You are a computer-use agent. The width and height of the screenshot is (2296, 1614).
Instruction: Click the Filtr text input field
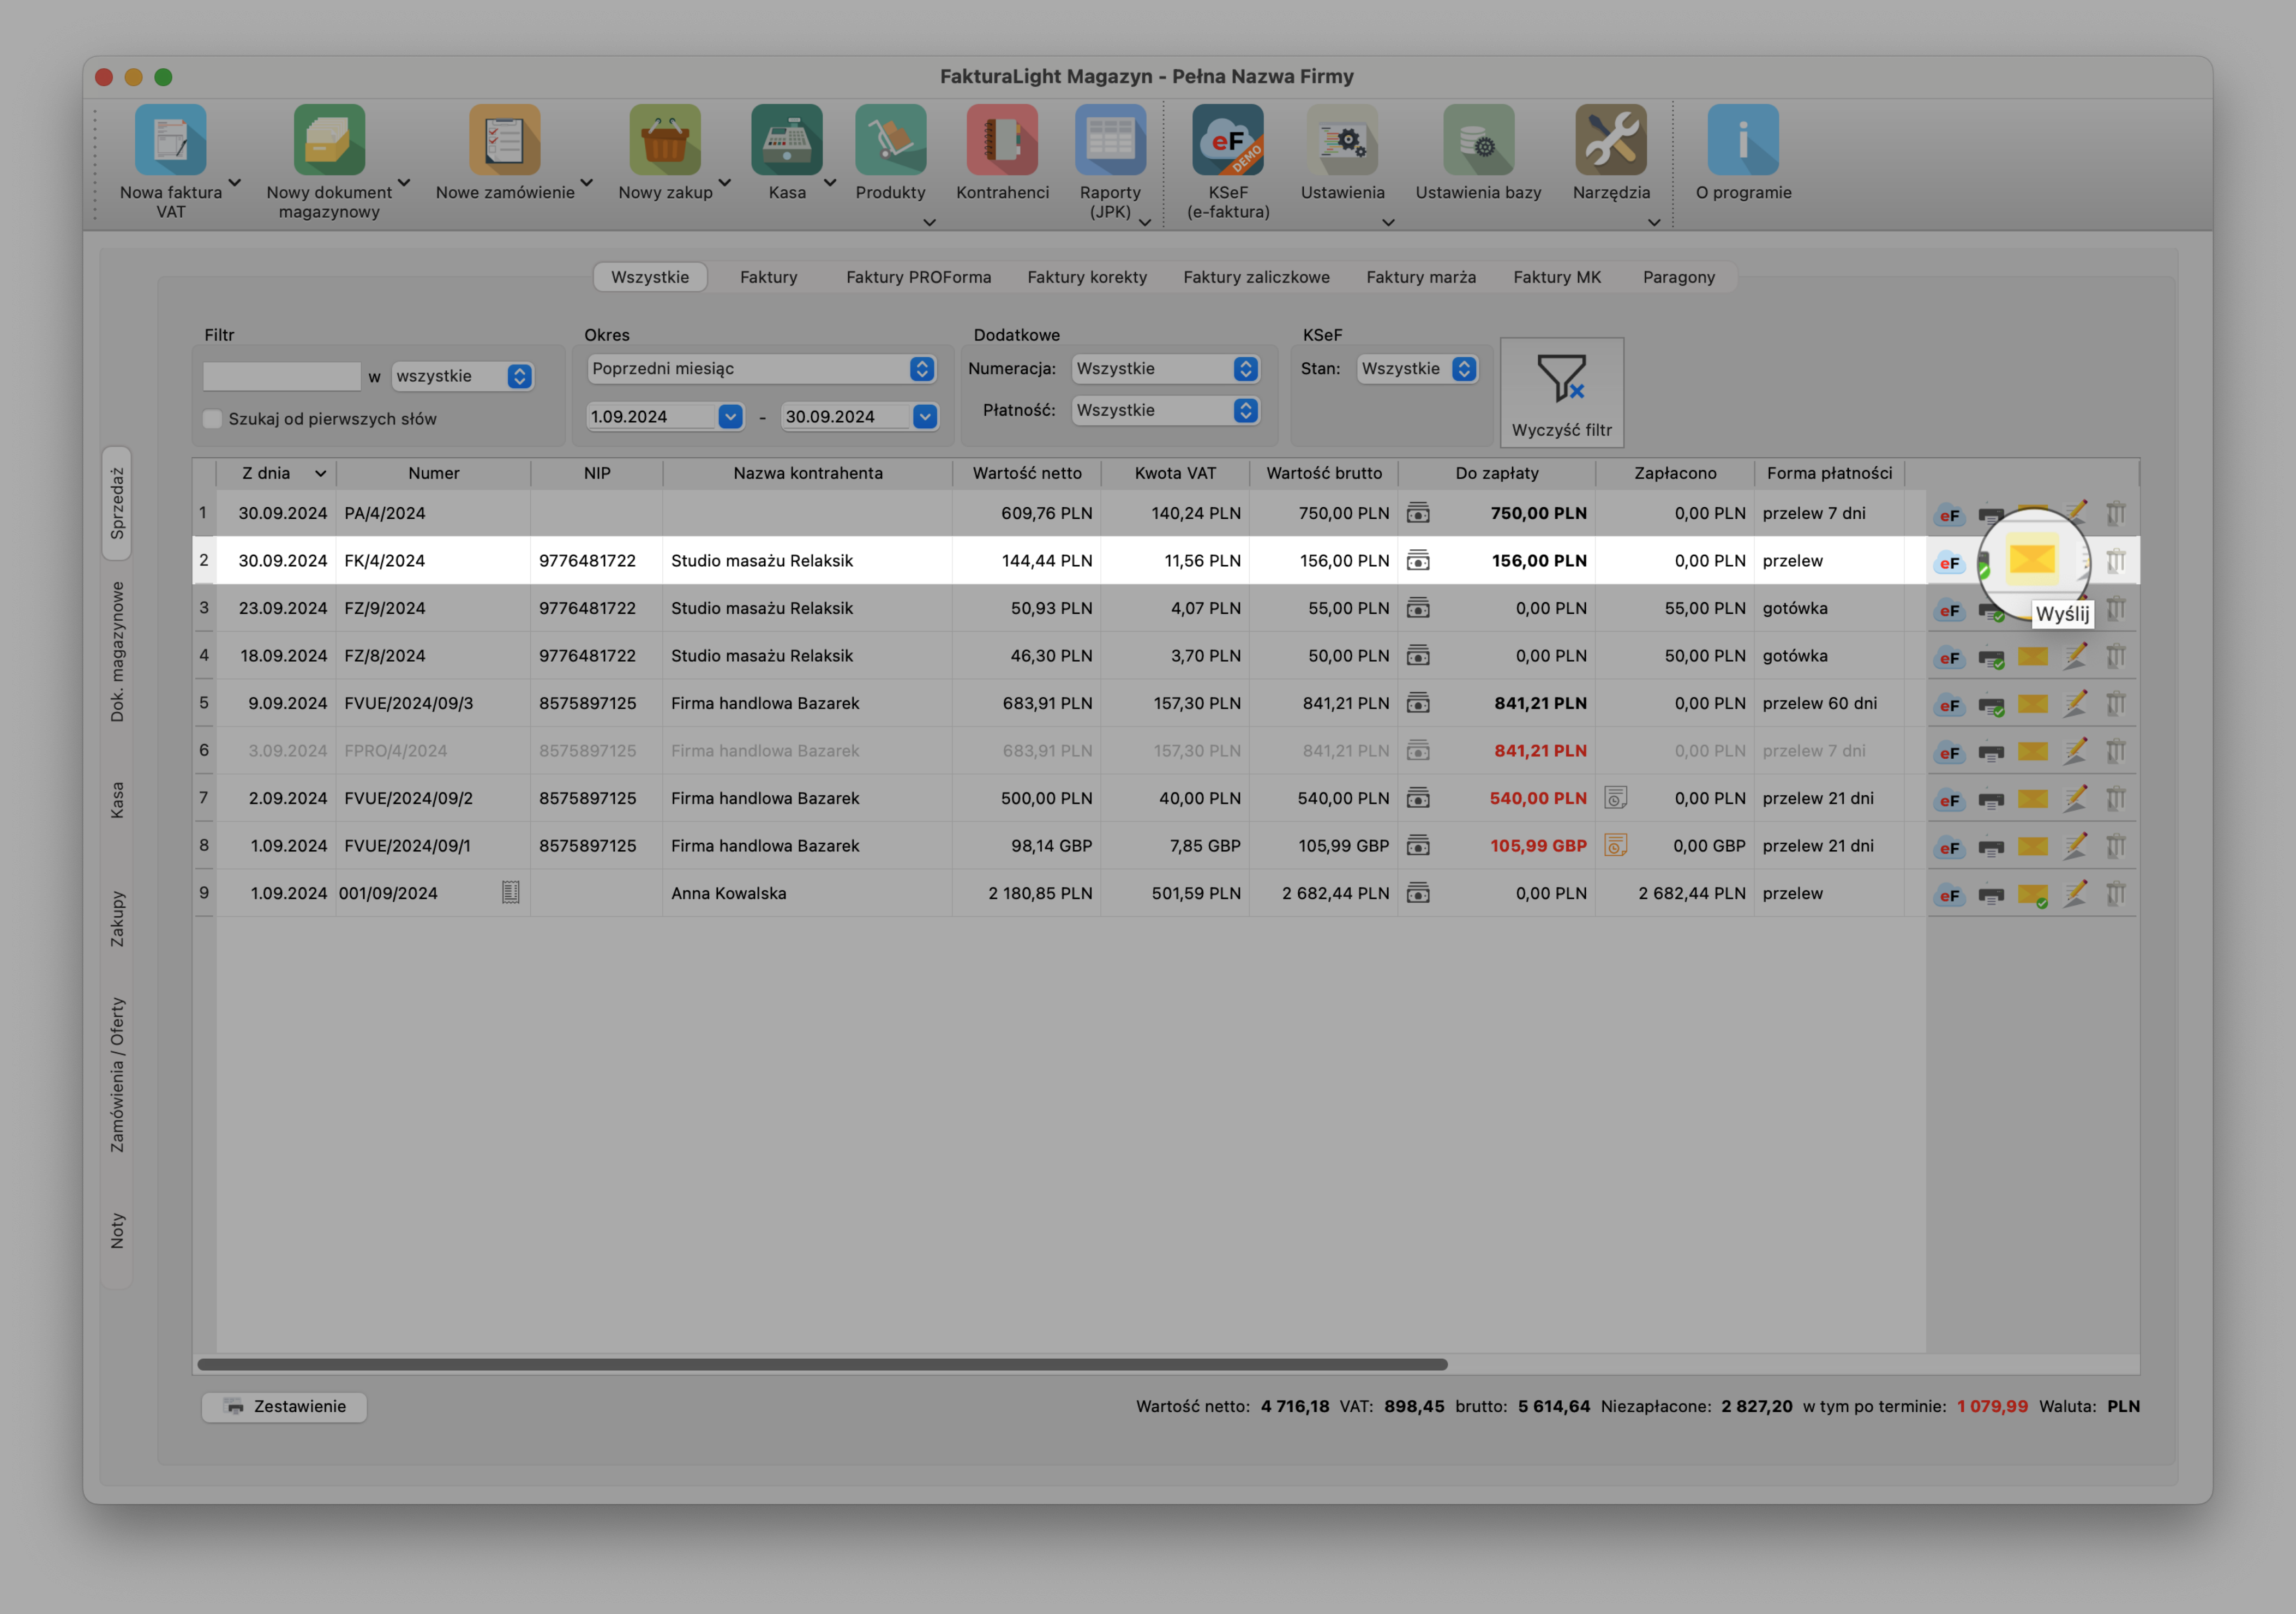point(281,376)
